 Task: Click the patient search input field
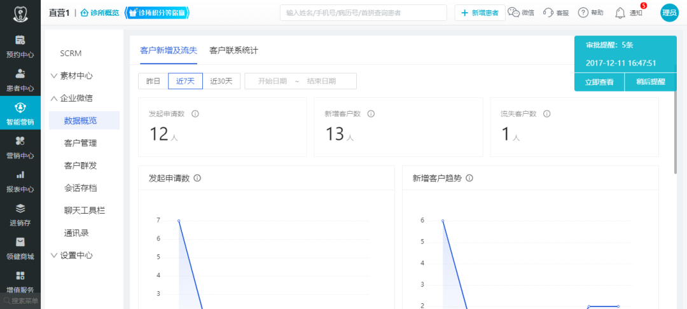tap(363, 13)
